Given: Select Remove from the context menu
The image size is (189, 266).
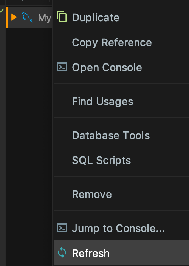Looking at the screenshot, I should click(x=92, y=194).
